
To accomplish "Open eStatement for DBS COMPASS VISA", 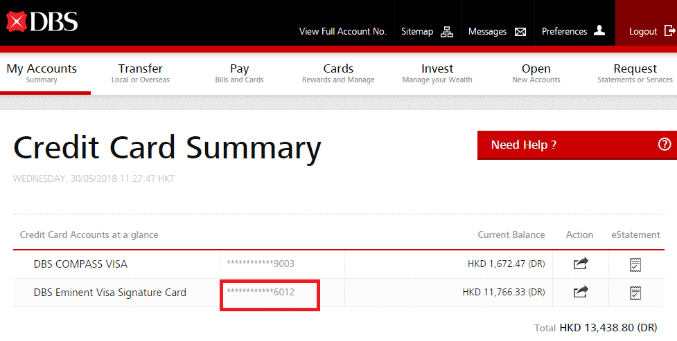I will 635,264.
